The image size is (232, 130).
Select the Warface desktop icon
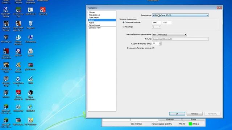pos(6,94)
